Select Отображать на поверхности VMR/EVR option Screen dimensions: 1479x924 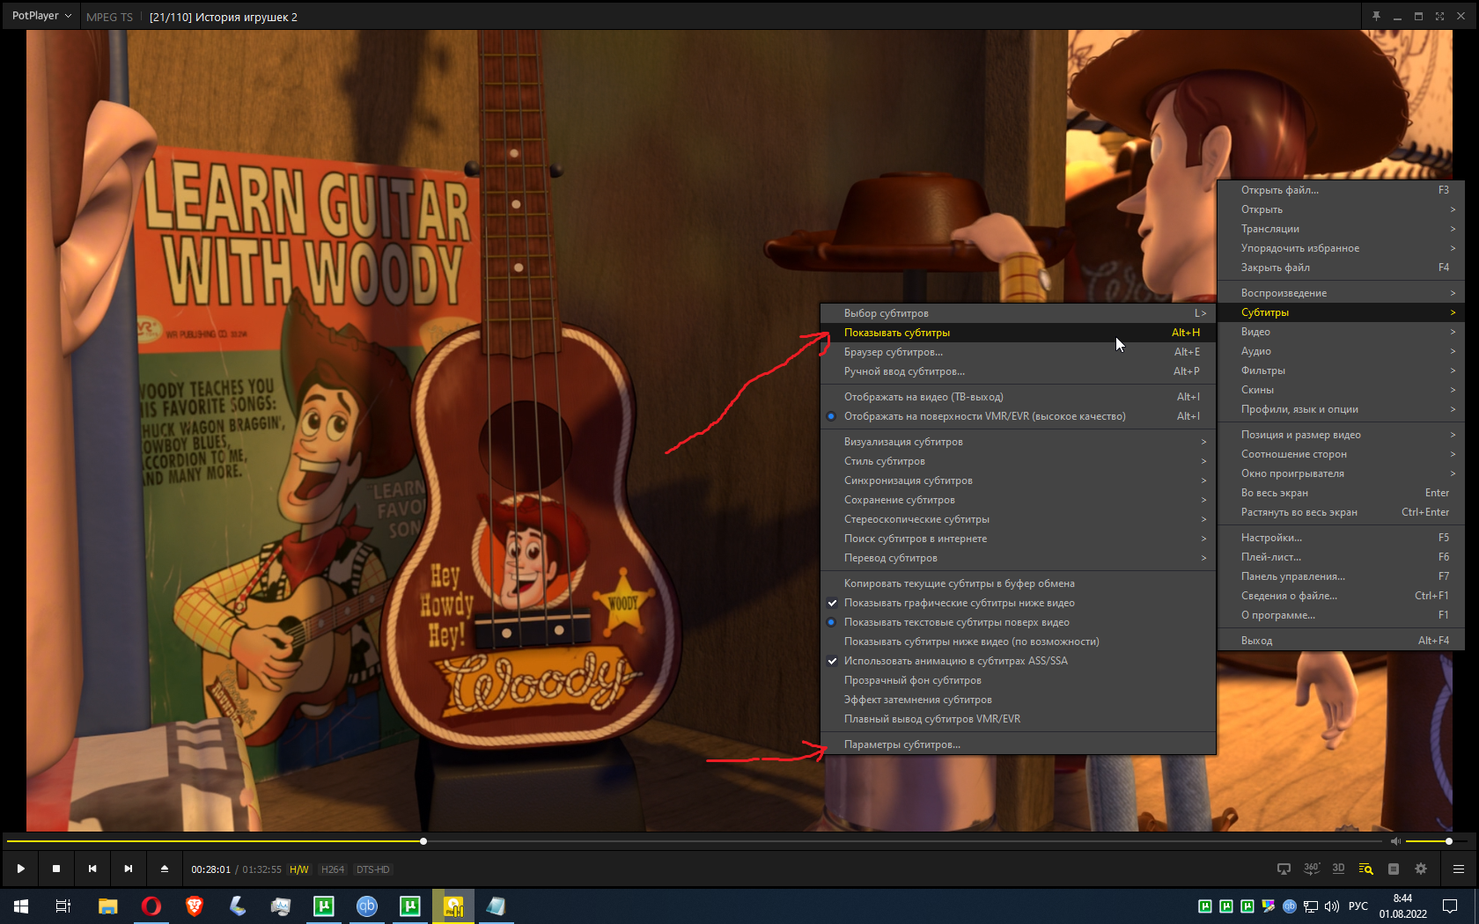tap(1018, 416)
